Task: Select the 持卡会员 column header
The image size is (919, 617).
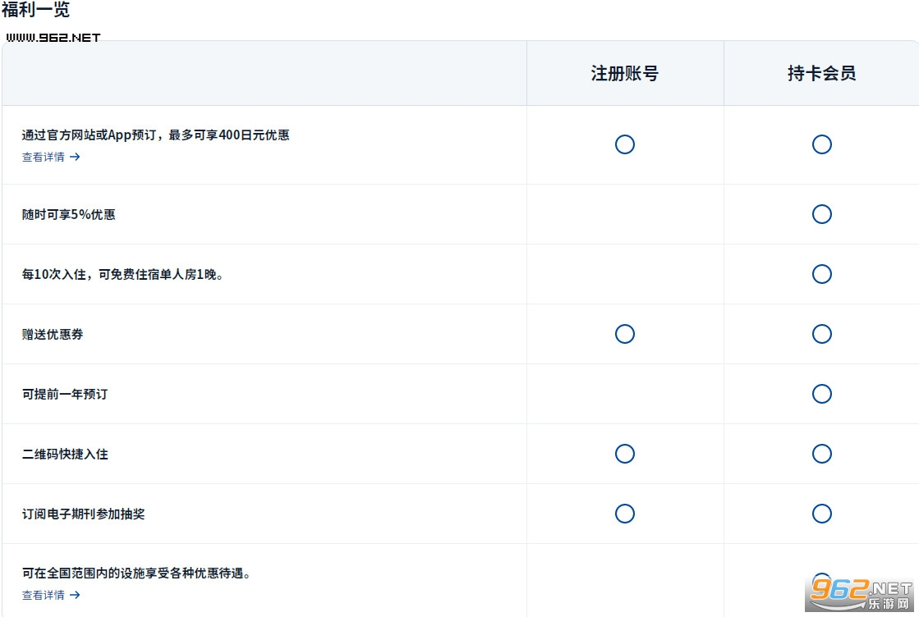Action: tap(822, 73)
